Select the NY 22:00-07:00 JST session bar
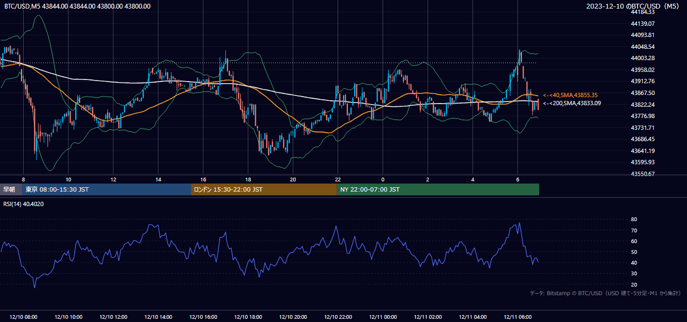 point(438,189)
